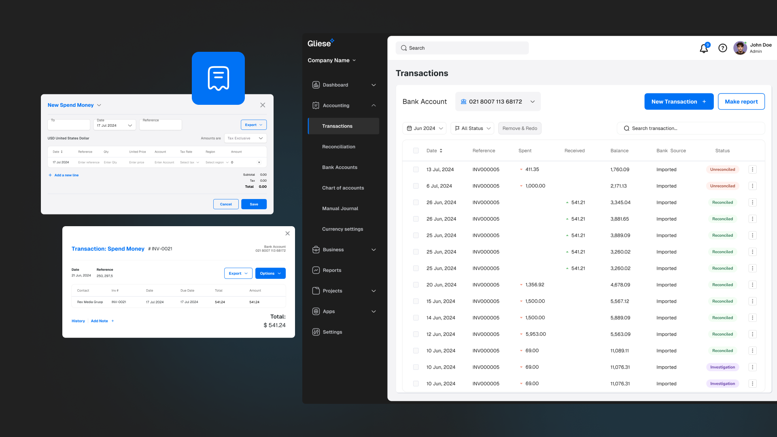The image size is (777, 437).
Task: Click Cancel in New Spend Money dialog
Action: pyautogui.click(x=226, y=204)
